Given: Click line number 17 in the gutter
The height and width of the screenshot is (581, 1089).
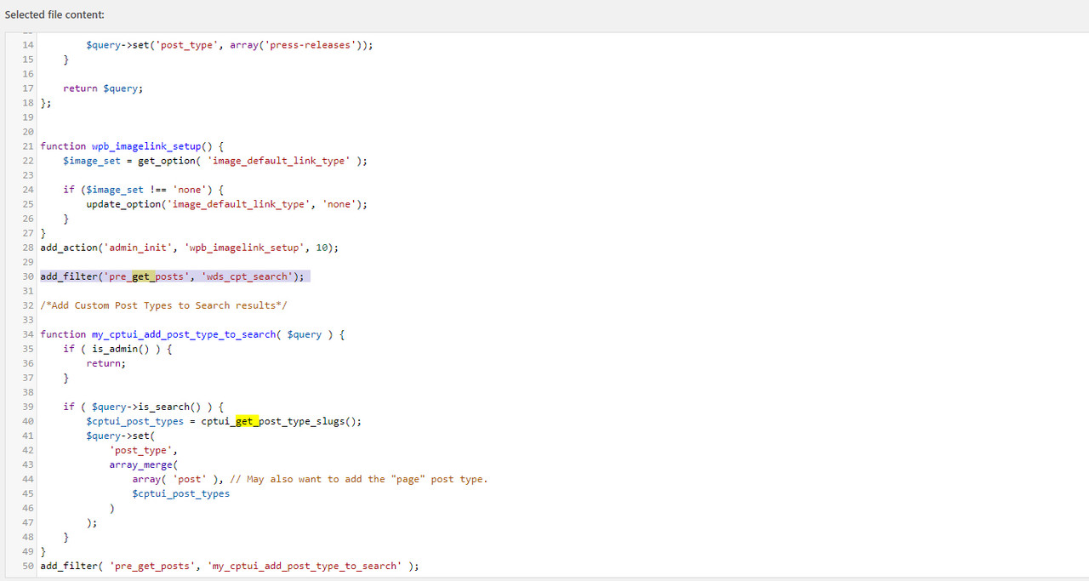Looking at the screenshot, I should click(x=28, y=88).
